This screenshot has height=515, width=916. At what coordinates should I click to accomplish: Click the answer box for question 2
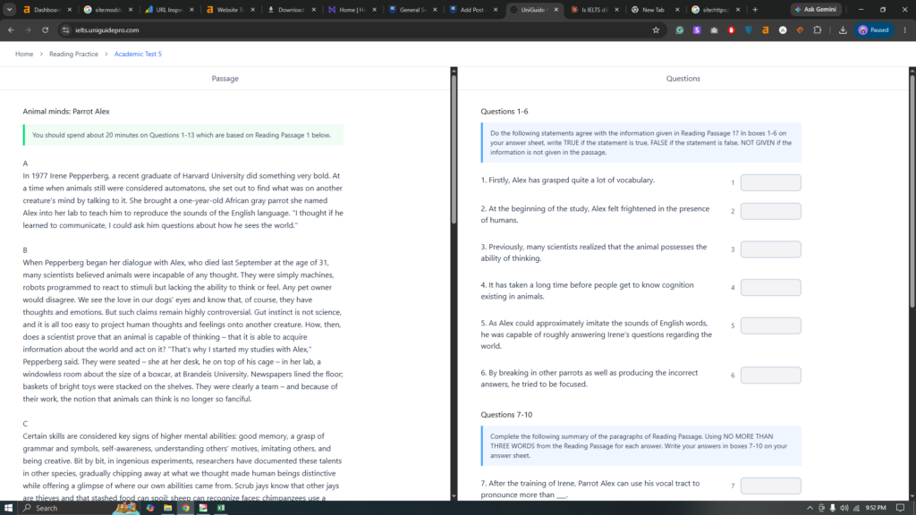tap(770, 211)
